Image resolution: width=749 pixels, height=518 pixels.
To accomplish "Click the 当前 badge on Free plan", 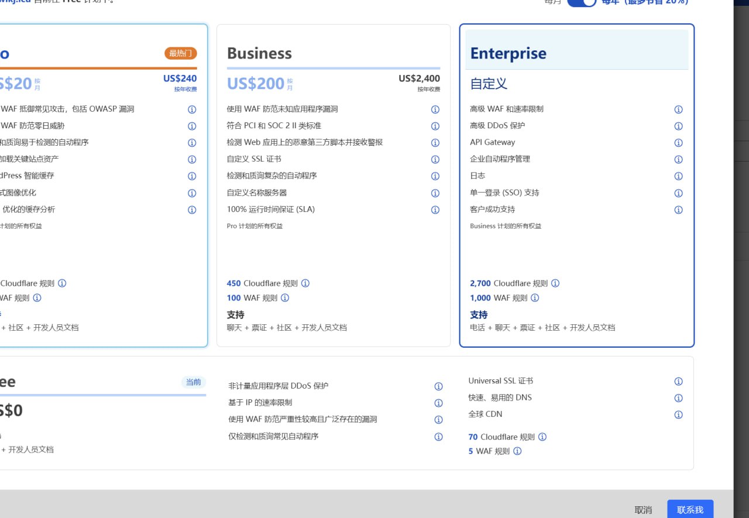I will click(x=193, y=382).
